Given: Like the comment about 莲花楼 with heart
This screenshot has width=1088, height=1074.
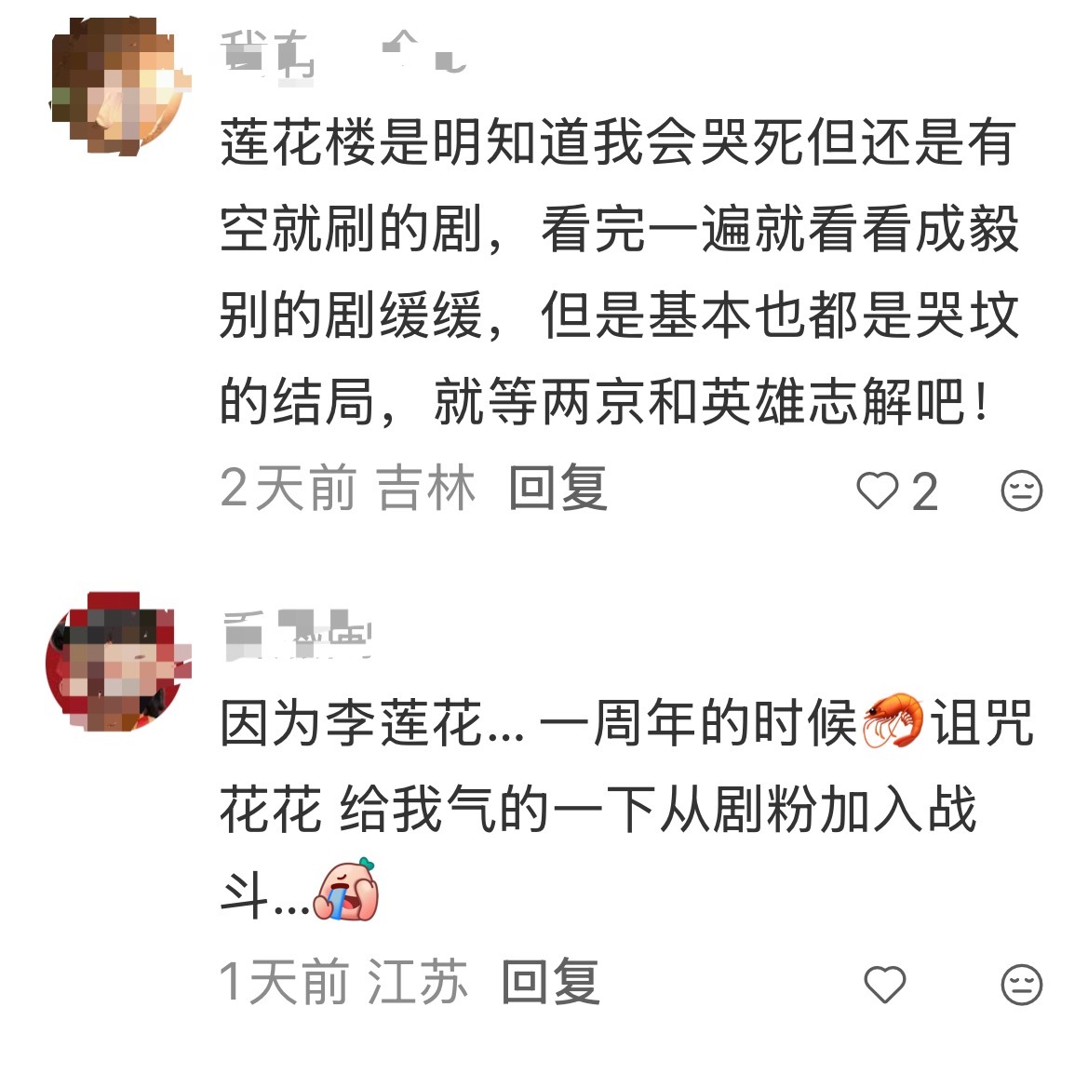Looking at the screenshot, I should [x=878, y=490].
